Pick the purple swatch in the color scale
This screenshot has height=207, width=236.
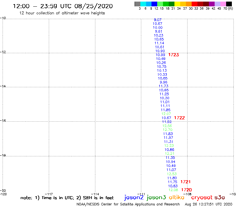tap(212, 4)
